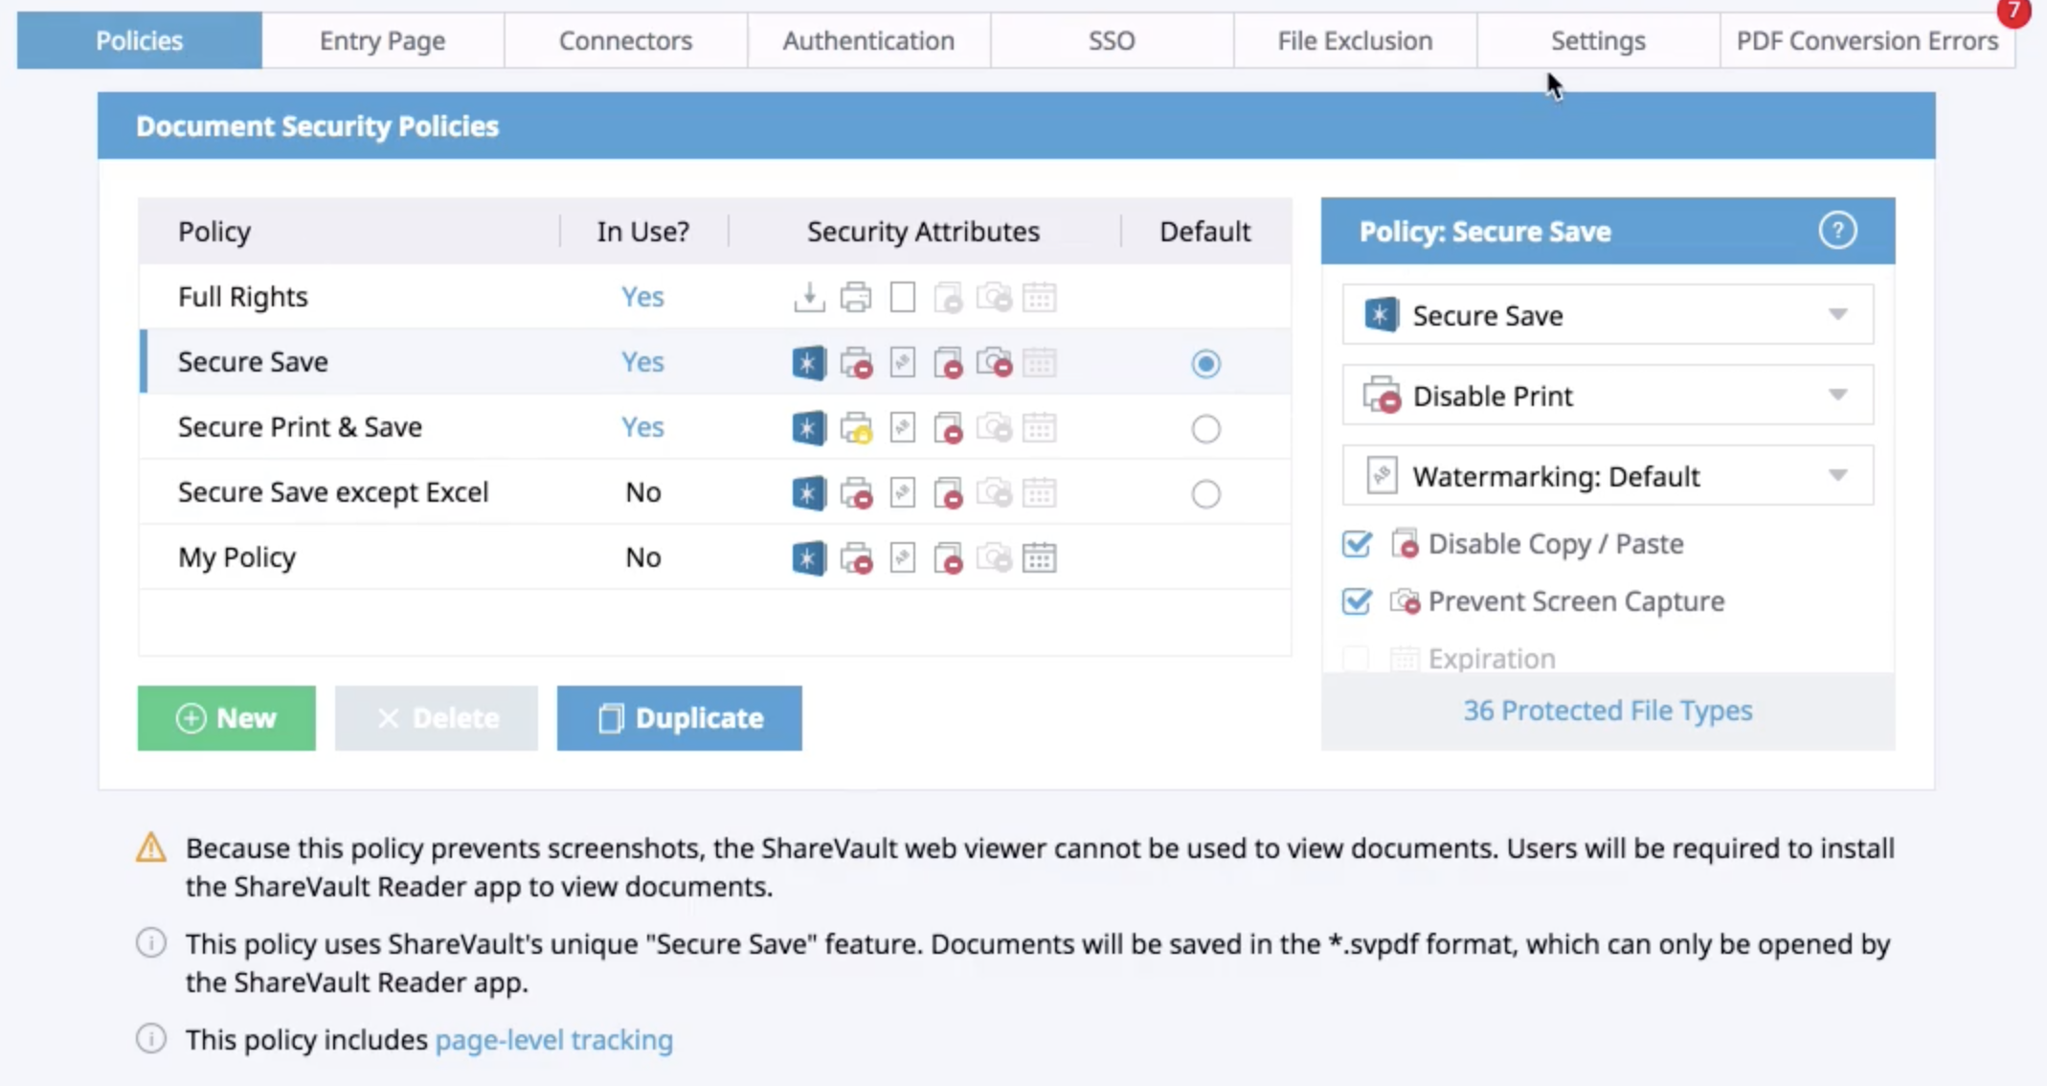2047x1086 pixels.
Task: Switch to the File Exclusion tab
Action: point(1354,40)
